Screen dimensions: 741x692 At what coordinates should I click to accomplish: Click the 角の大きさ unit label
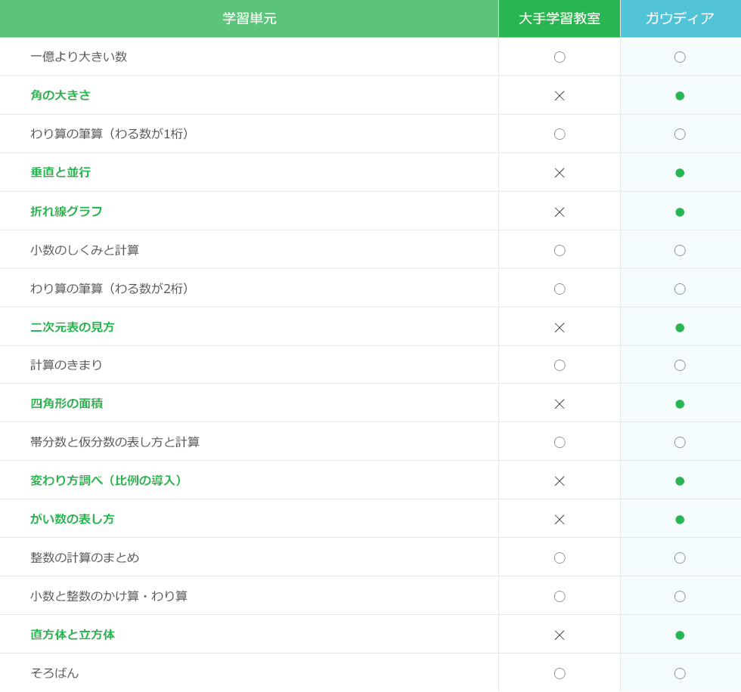[x=60, y=95]
